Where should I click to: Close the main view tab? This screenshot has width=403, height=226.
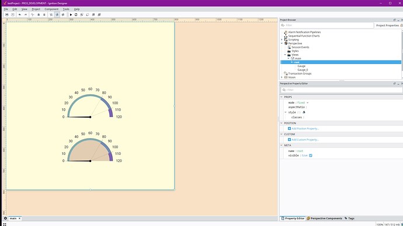point(19,218)
